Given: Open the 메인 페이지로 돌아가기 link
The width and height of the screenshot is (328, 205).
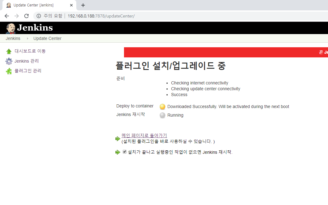Looking at the screenshot, I should click(144, 135).
